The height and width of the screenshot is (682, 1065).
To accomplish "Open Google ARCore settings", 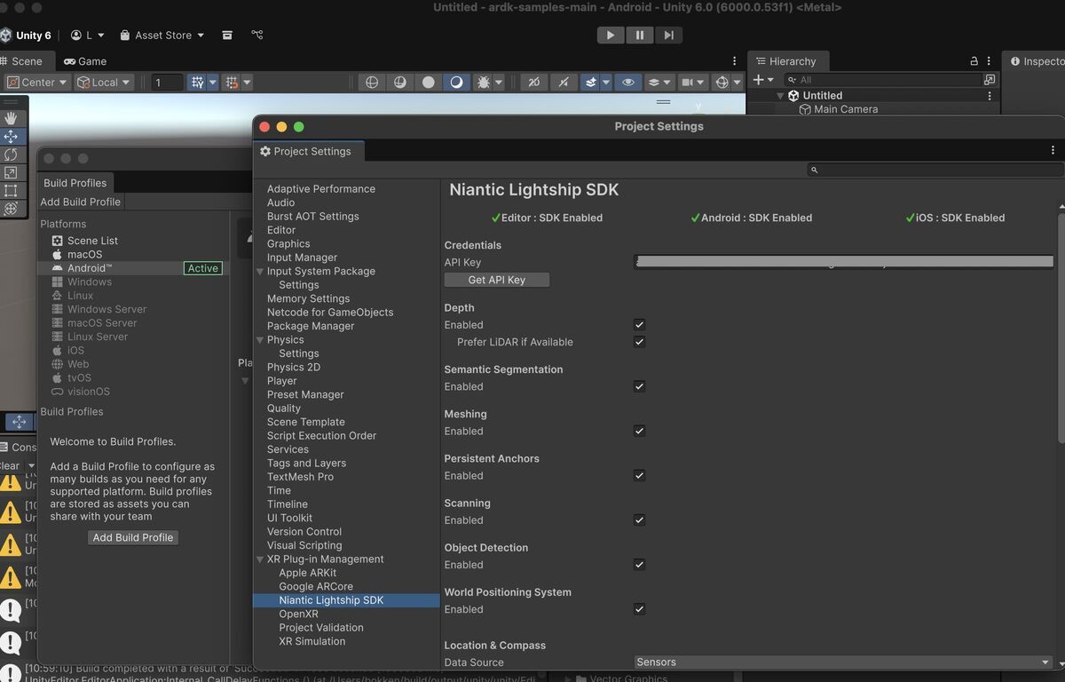I will 316,586.
